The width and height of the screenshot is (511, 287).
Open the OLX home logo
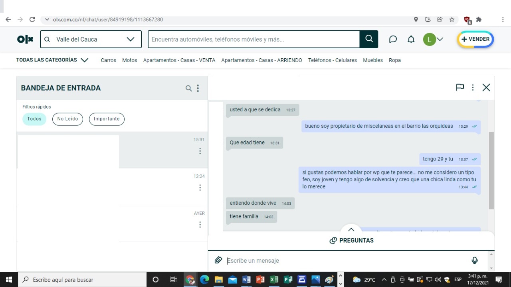point(25,39)
